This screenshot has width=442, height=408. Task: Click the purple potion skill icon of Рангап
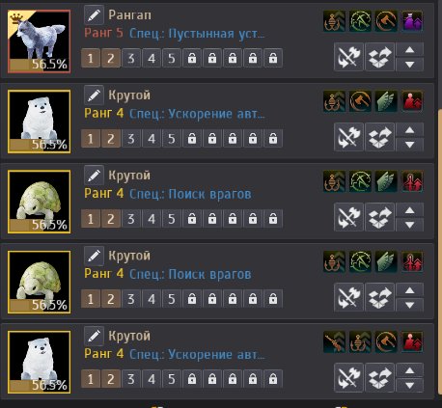412,21
